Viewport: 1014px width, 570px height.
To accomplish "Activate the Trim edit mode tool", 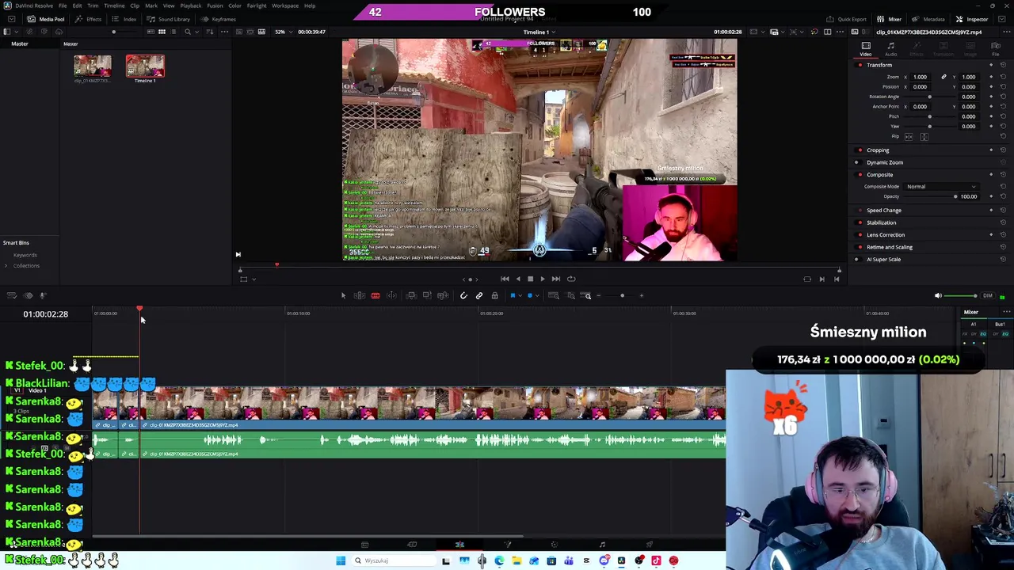I will pos(359,295).
